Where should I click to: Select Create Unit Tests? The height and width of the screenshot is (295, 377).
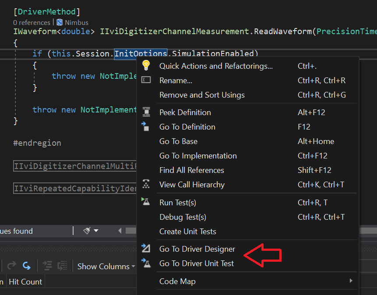(x=248, y=231)
